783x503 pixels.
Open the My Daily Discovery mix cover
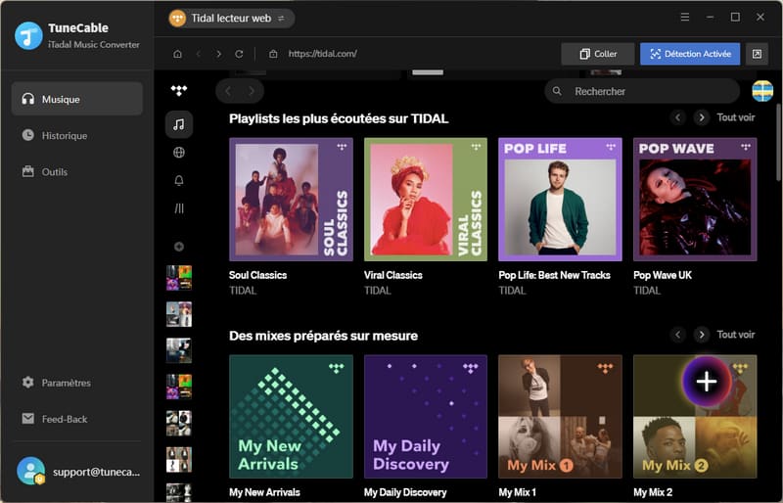click(426, 417)
